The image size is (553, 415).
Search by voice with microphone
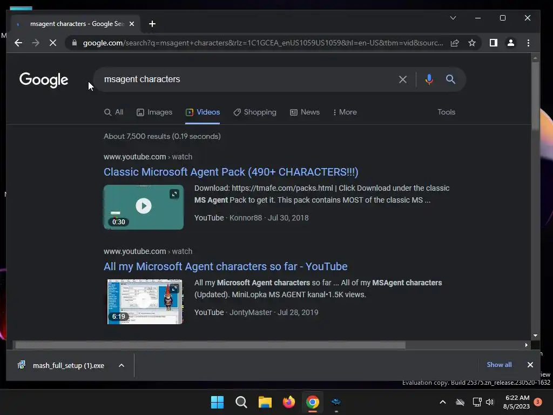pyautogui.click(x=429, y=79)
